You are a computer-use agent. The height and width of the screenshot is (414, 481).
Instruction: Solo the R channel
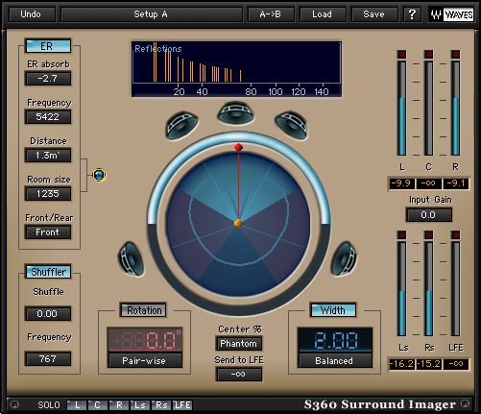pos(119,405)
